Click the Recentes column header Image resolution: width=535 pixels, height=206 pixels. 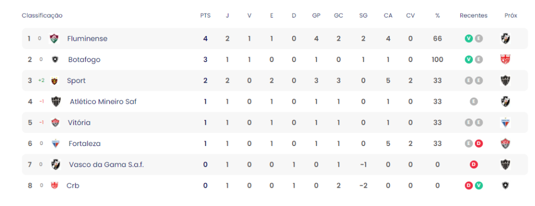(473, 16)
